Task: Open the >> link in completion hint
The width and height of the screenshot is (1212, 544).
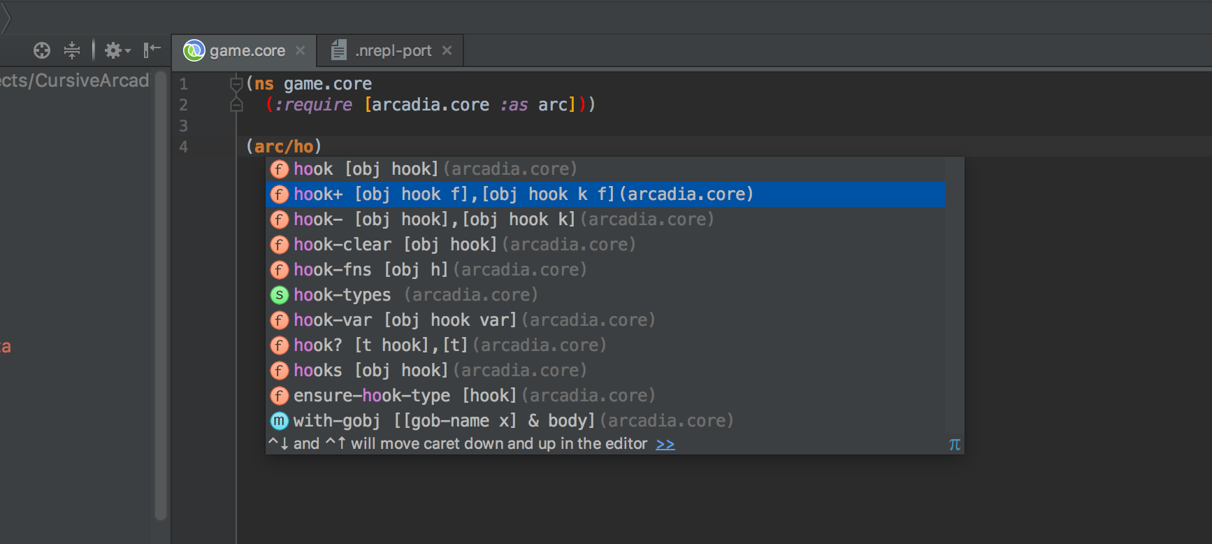Action: [x=665, y=444]
